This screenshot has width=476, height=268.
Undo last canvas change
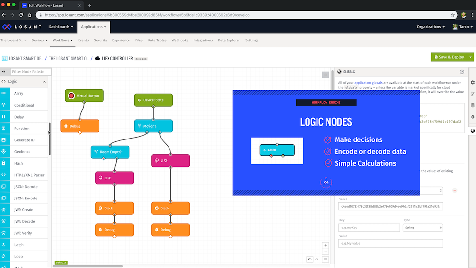[x=310, y=259]
